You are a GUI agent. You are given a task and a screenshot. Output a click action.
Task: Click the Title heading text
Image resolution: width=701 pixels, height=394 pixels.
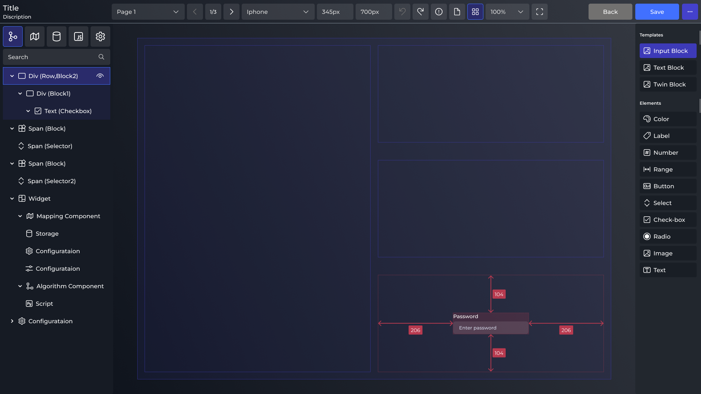(11, 8)
